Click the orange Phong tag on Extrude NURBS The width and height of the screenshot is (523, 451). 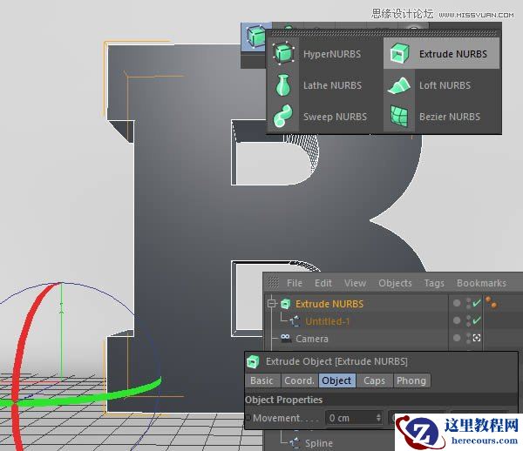[492, 302]
